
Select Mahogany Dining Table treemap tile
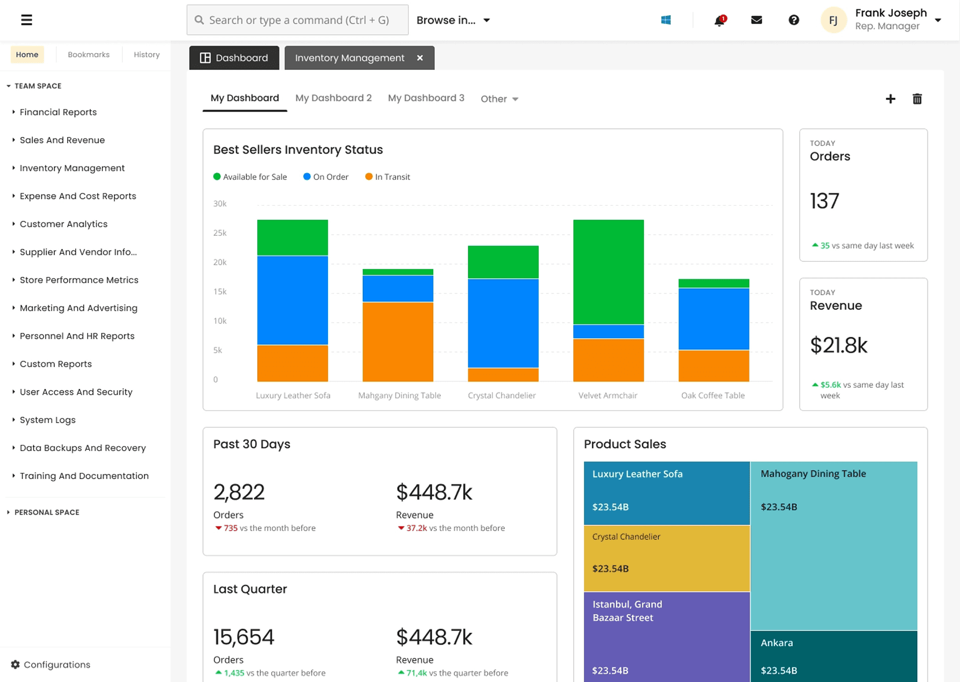(834, 546)
